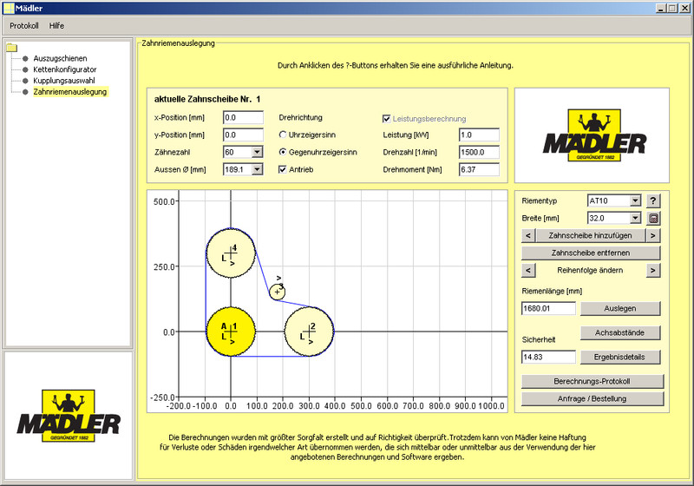Select pulley number 4 in the diagram
Viewport: 694px width, 486px height.
(230, 254)
